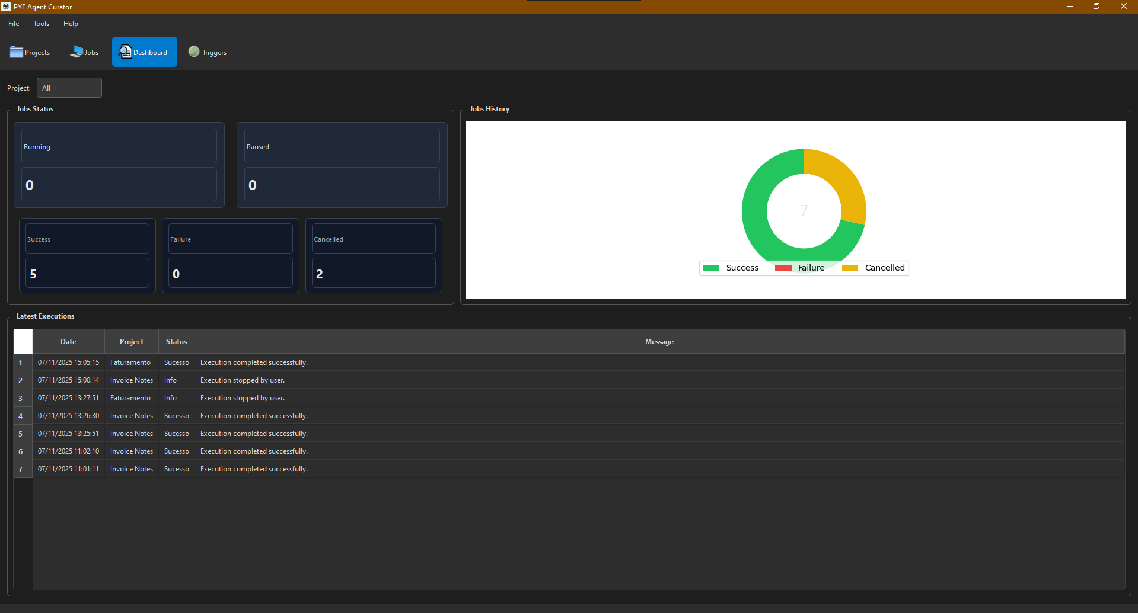Open the Tools menu
1138x613 pixels.
click(x=40, y=24)
